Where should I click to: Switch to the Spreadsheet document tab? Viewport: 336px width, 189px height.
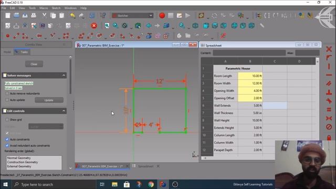point(145,166)
